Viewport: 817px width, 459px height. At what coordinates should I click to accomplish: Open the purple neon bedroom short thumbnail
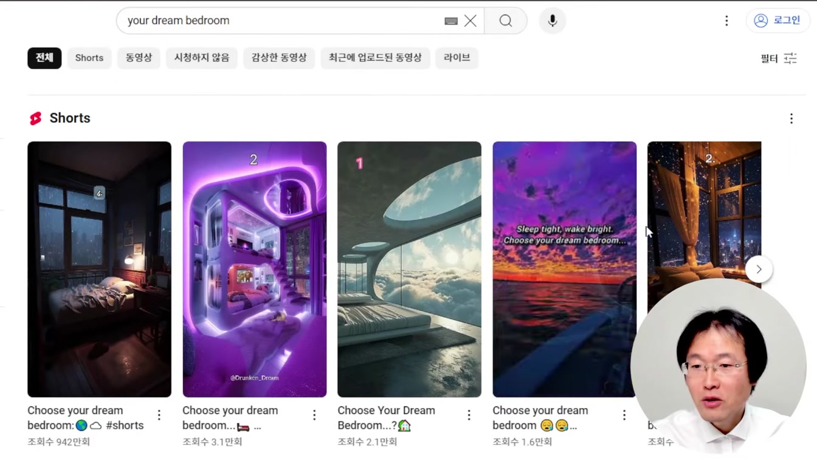click(255, 269)
